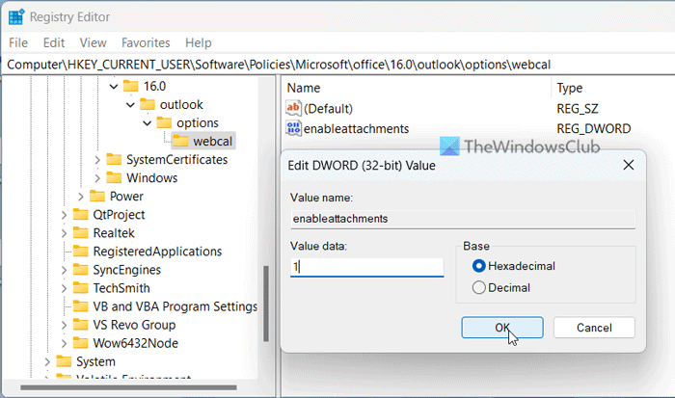
Task: Expand the VS Revo Group node
Action: point(64,325)
